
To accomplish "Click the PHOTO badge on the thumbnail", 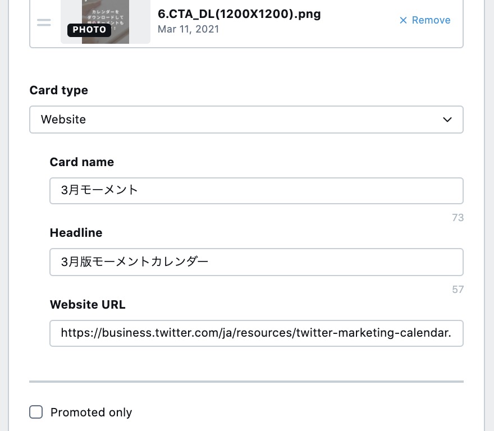I will click(89, 30).
